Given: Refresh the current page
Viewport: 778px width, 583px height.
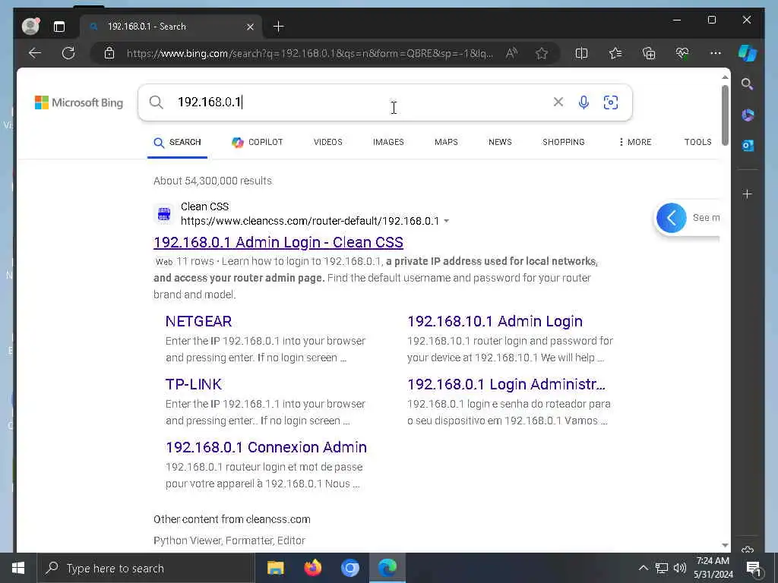Looking at the screenshot, I should point(68,53).
